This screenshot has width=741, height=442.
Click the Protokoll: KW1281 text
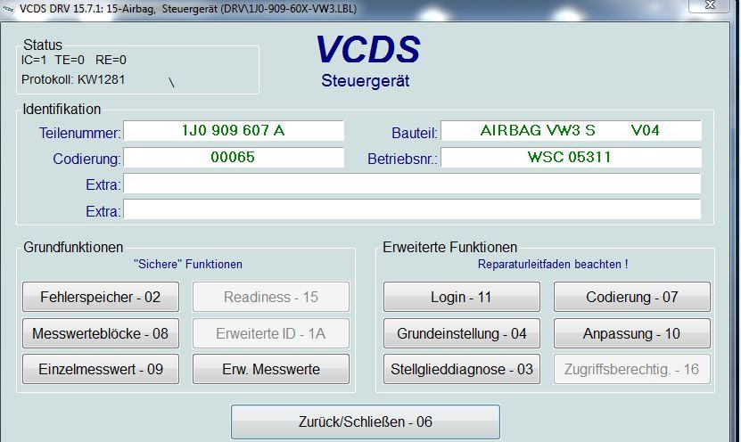(73, 79)
